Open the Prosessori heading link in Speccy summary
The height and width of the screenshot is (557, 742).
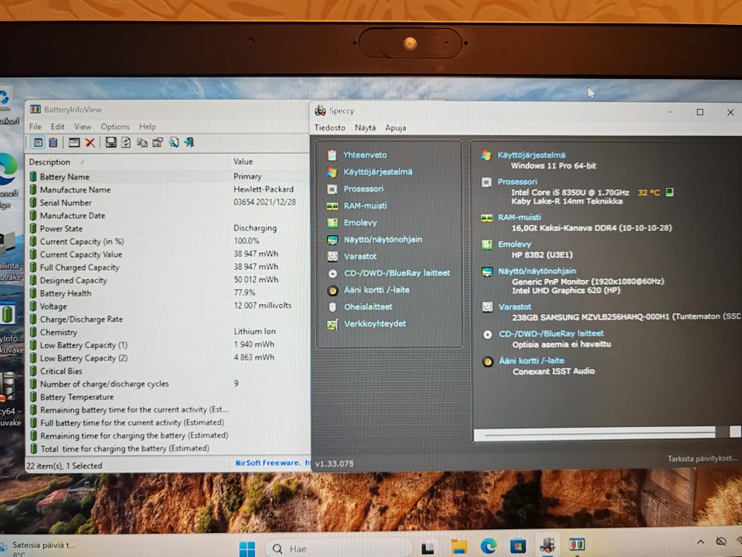pyautogui.click(x=517, y=181)
